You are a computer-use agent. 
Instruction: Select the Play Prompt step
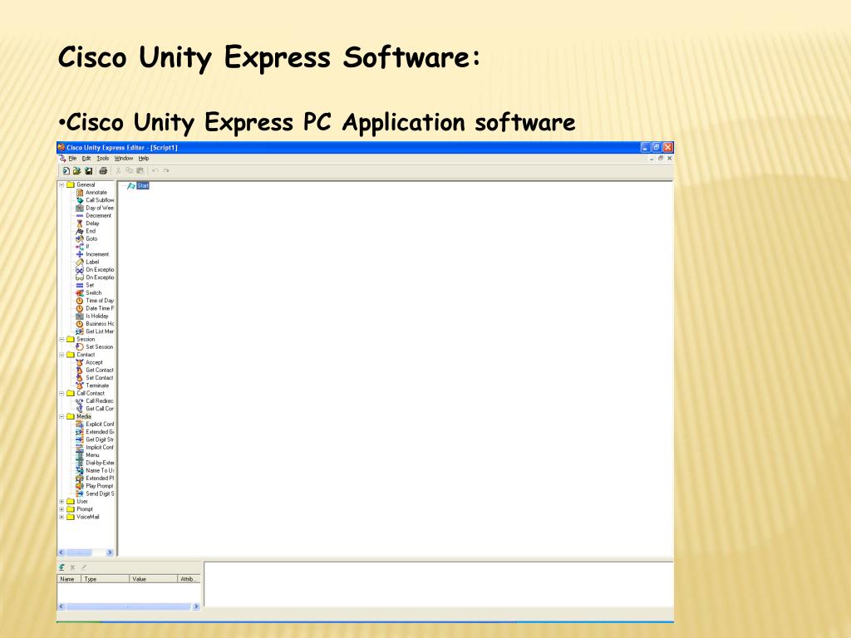click(95, 486)
